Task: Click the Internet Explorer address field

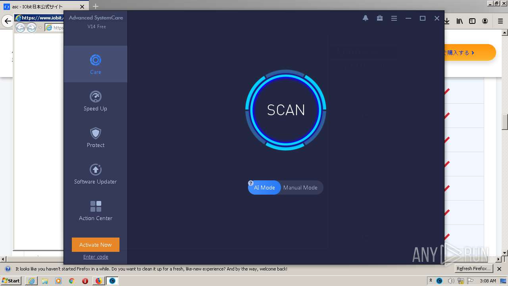Action: [x=54, y=27]
